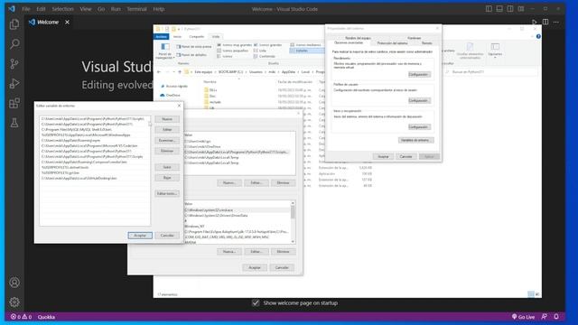Click the File Explorer help question mark icon
The image size is (578, 325).
coord(538,36)
